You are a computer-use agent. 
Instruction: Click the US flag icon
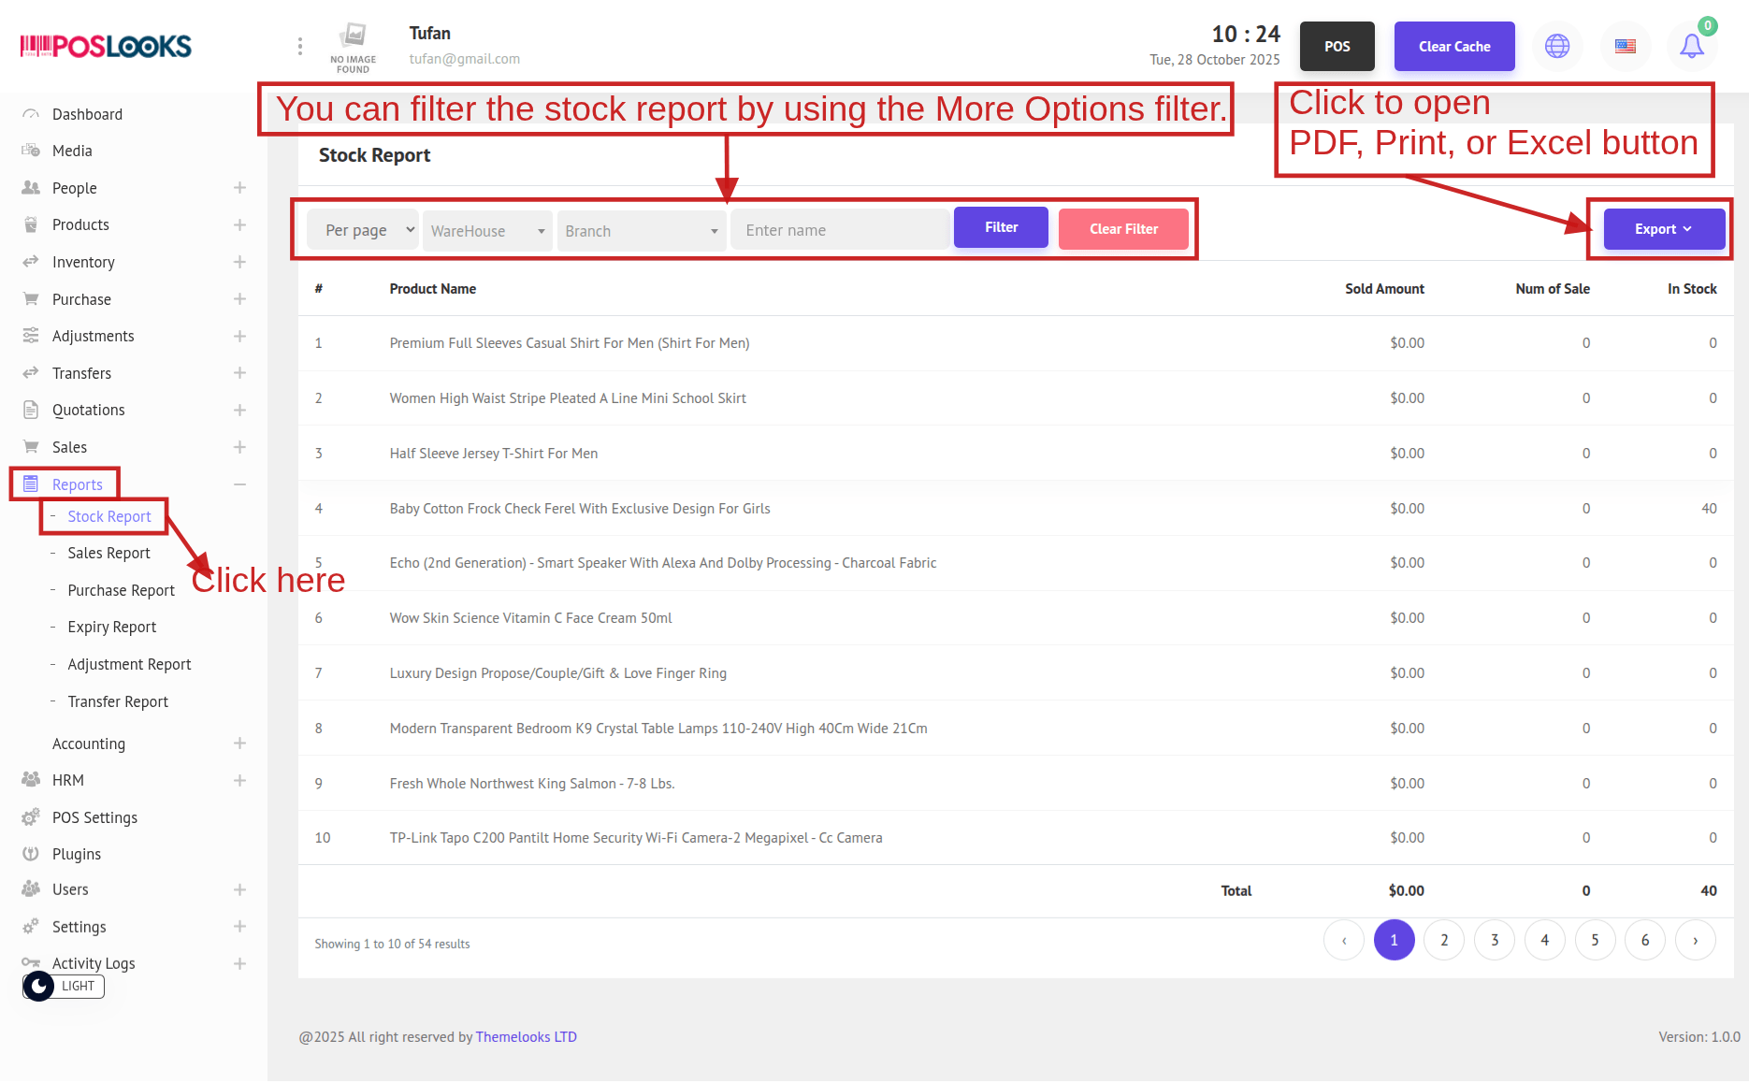pos(1626,46)
